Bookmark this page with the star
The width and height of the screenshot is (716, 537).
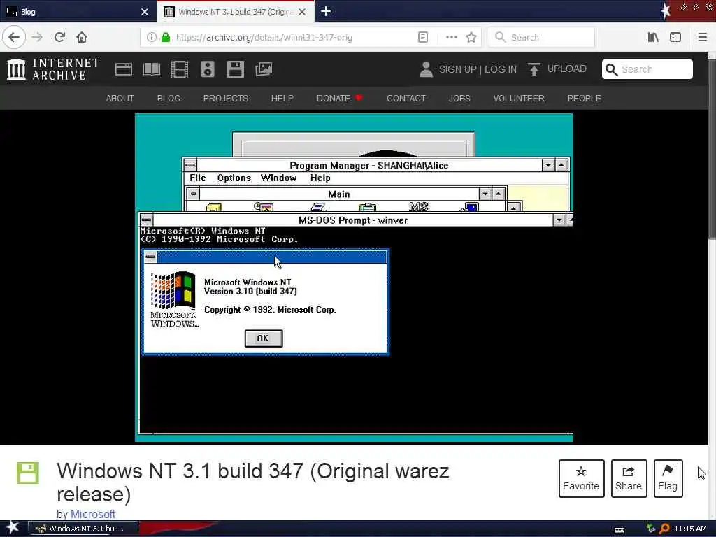pyautogui.click(x=471, y=38)
